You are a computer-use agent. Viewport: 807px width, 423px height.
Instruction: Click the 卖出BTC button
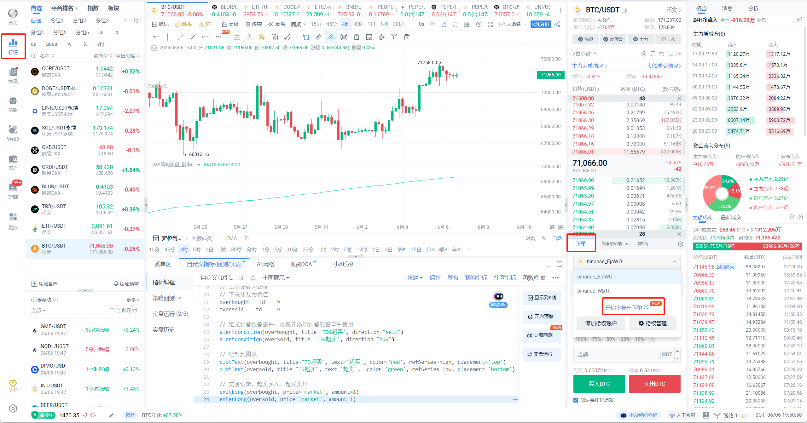coord(655,384)
